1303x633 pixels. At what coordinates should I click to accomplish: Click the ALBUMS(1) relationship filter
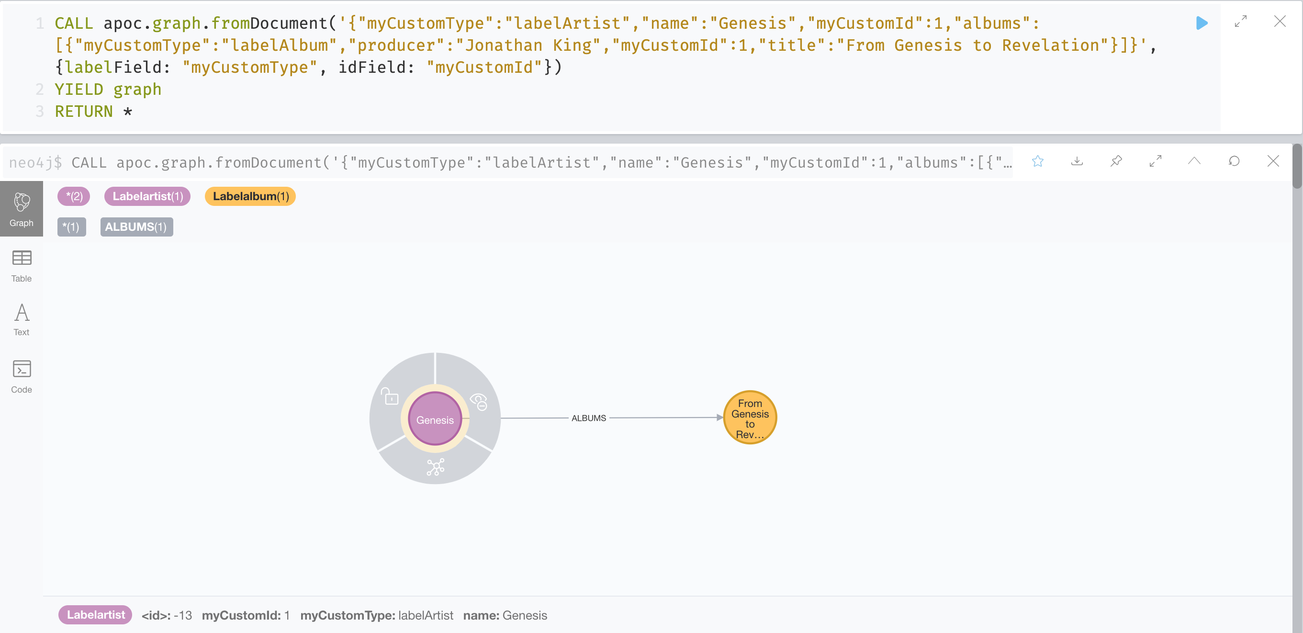(x=135, y=227)
